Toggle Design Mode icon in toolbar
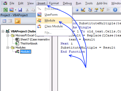The height and width of the screenshot is (91, 121). (x=83, y=10)
